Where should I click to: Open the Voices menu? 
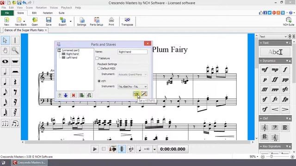54,8
